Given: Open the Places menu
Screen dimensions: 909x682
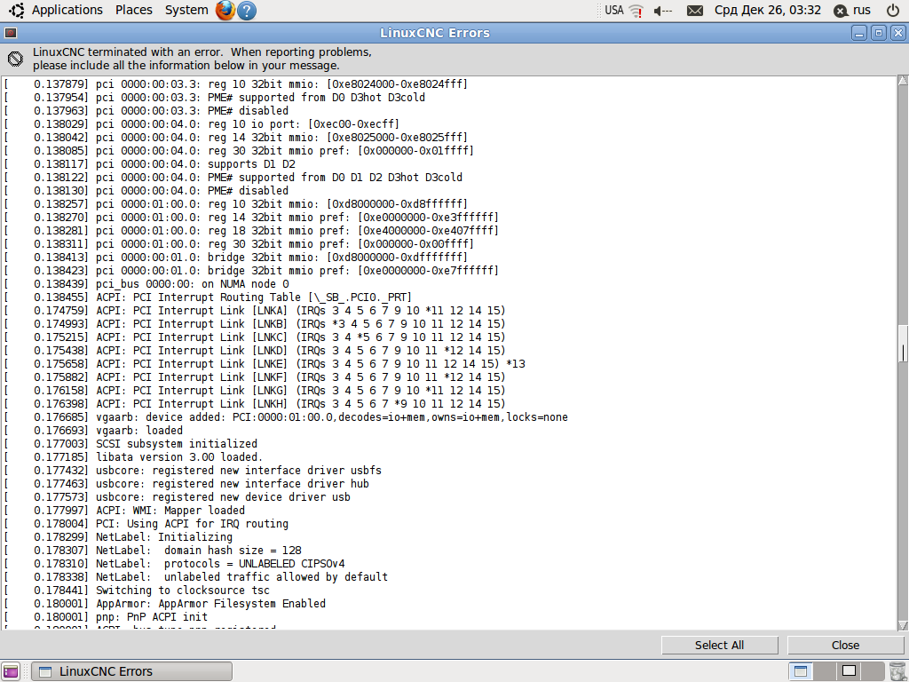Looking at the screenshot, I should coord(134,10).
